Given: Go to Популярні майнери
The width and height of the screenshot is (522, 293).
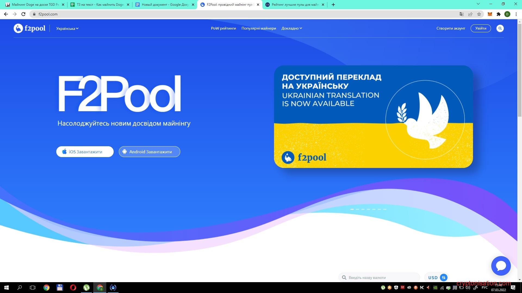Looking at the screenshot, I should 259,28.
